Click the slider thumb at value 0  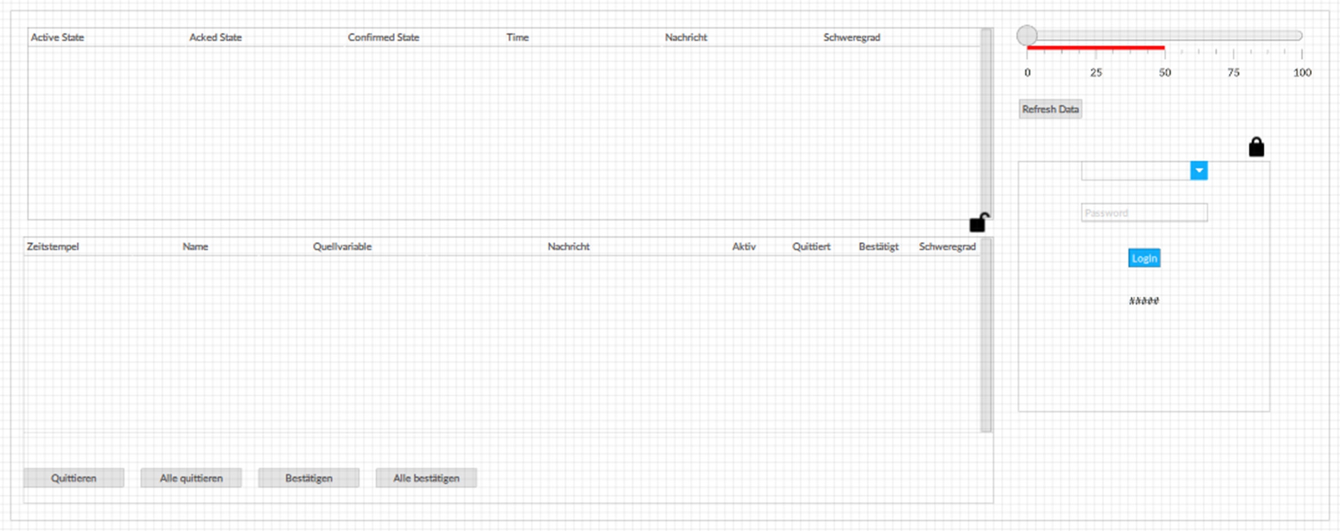coord(1027,35)
